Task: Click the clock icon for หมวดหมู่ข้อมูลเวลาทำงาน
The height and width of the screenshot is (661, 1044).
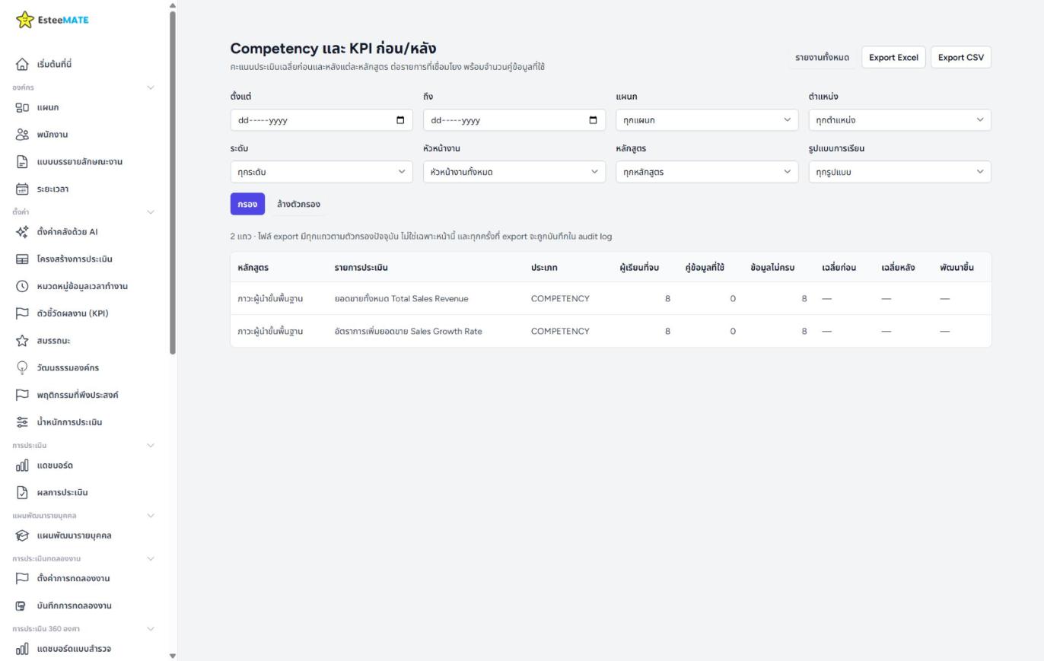Action: pyautogui.click(x=22, y=287)
